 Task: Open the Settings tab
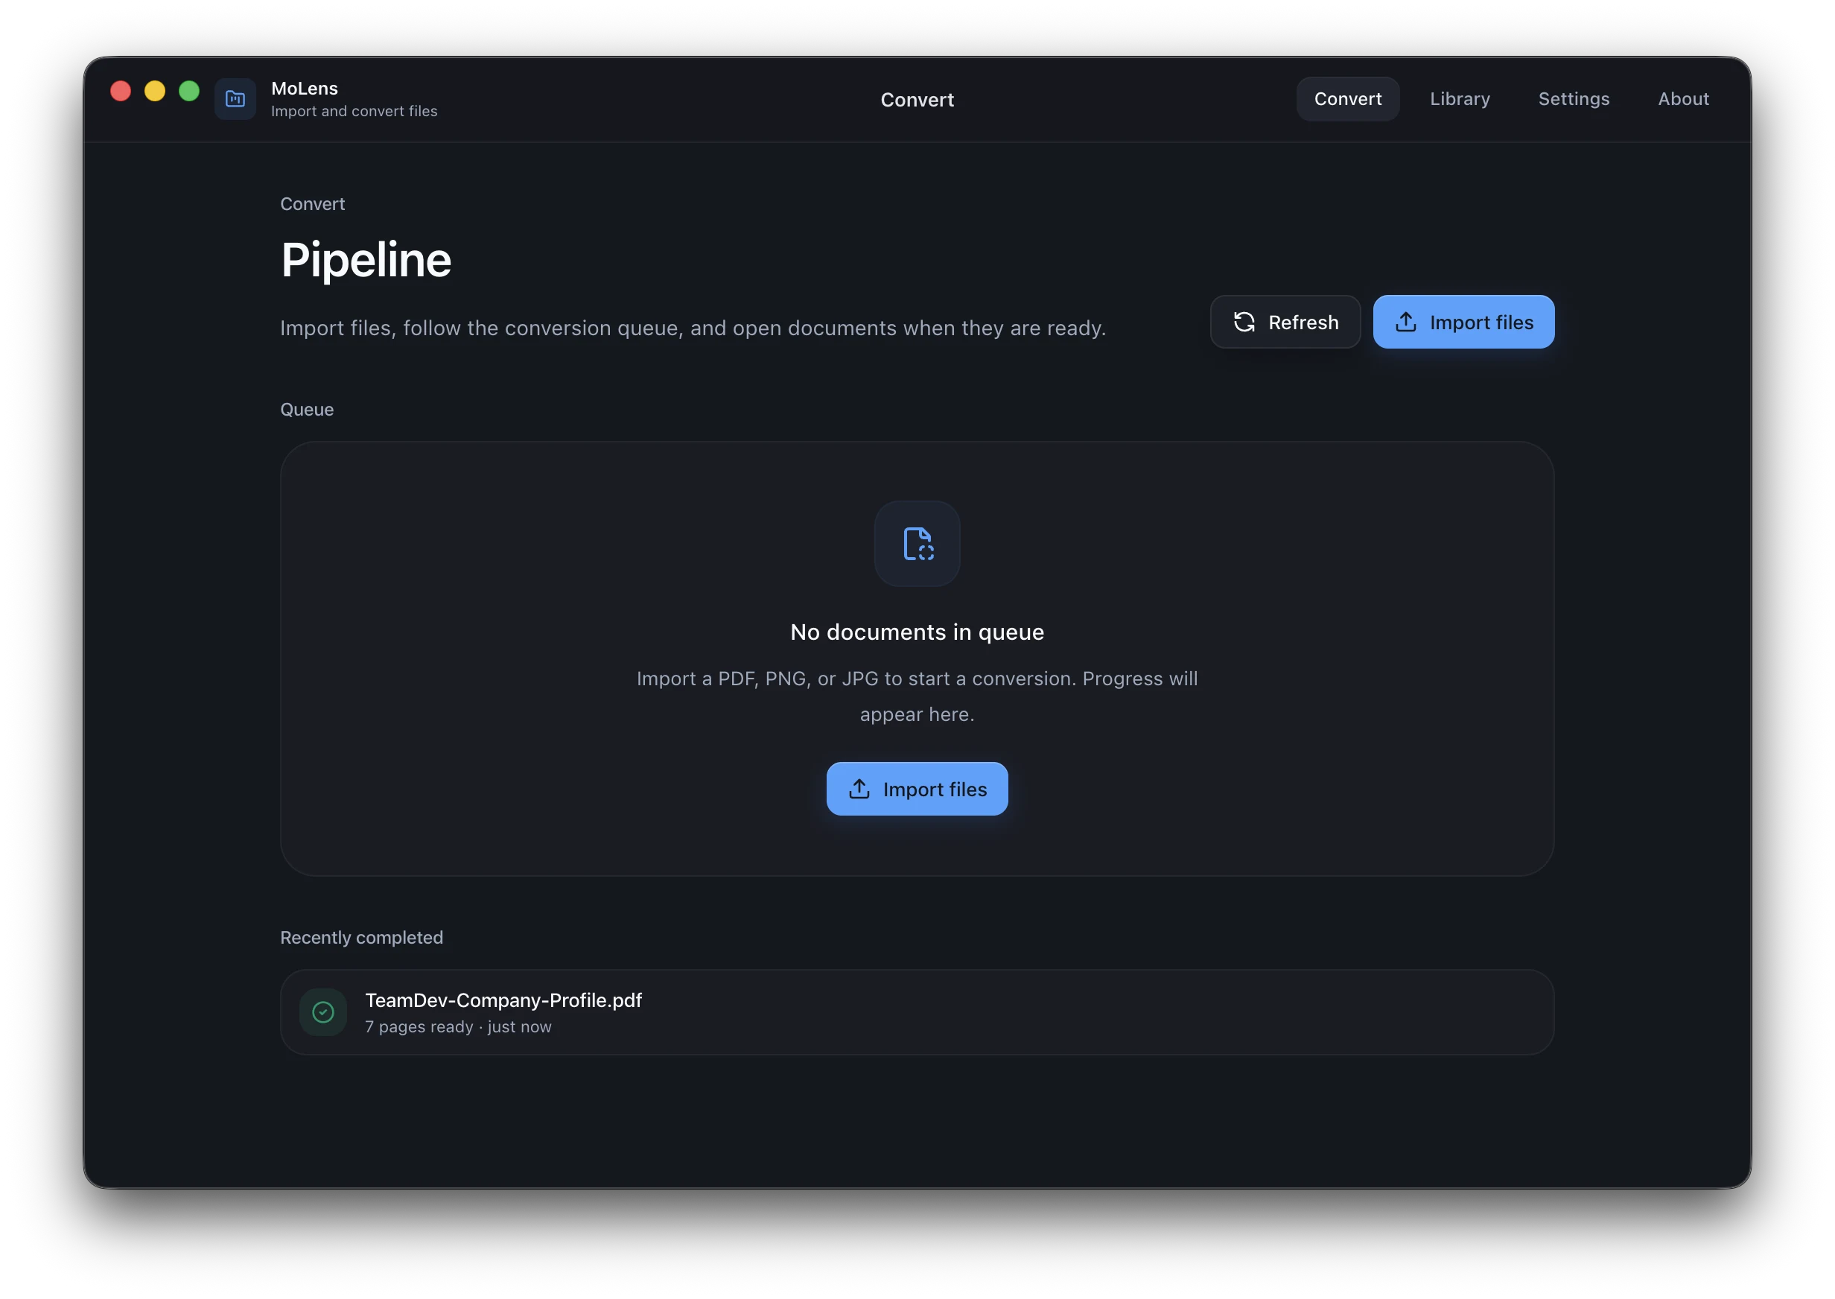pos(1574,99)
